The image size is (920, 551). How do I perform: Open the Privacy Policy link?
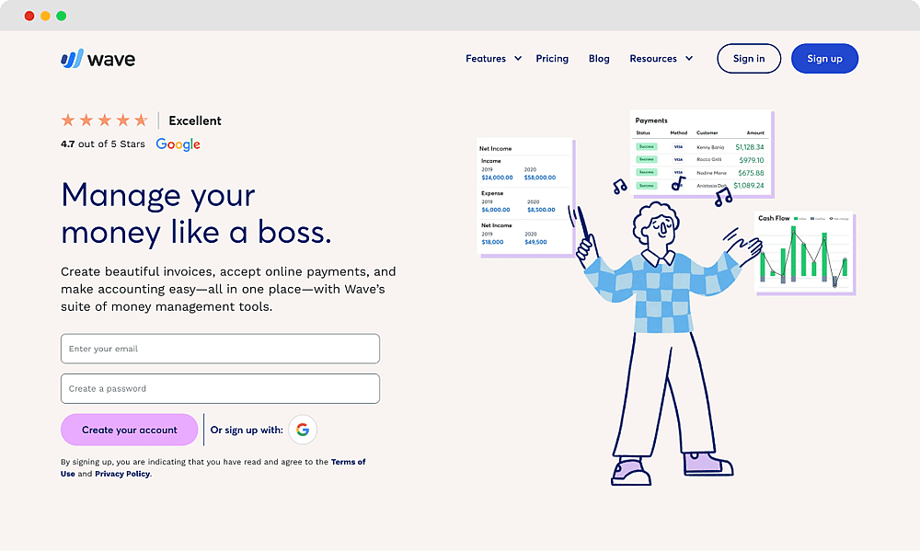point(122,474)
